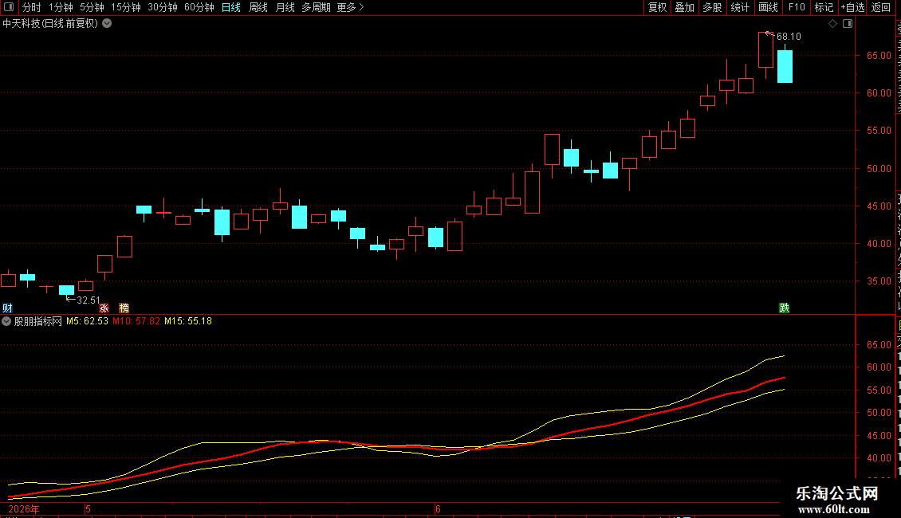Click the 标记 mark button
Image resolution: width=901 pixels, height=518 pixels.
pos(824,7)
